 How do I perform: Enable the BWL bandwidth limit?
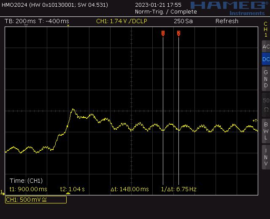(x=265, y=131)
